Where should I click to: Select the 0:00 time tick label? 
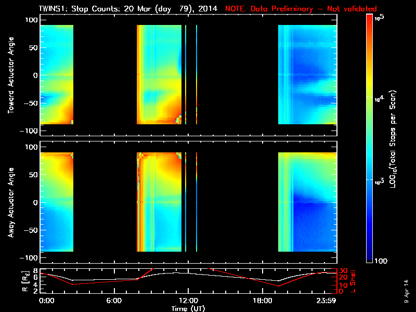46,301
